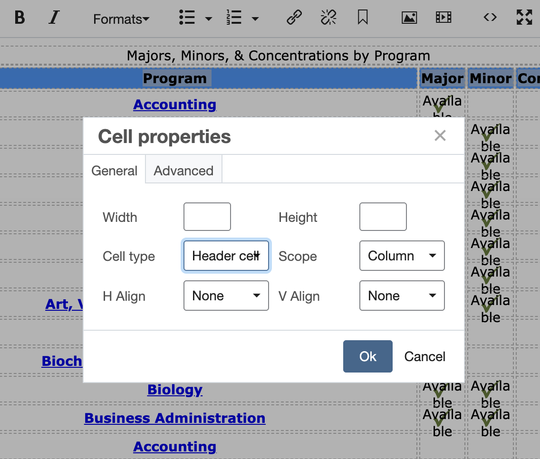
Task: Click inside the Width input field
Action: pyautogui.click(x=207, y=217)
